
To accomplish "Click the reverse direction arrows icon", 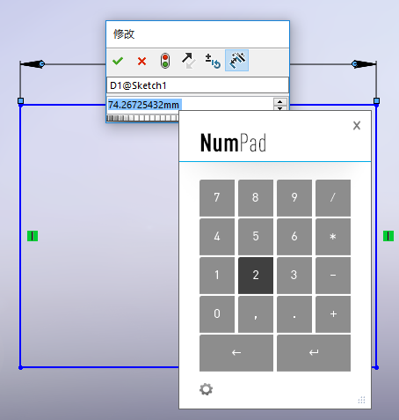I will pos(189,61).
